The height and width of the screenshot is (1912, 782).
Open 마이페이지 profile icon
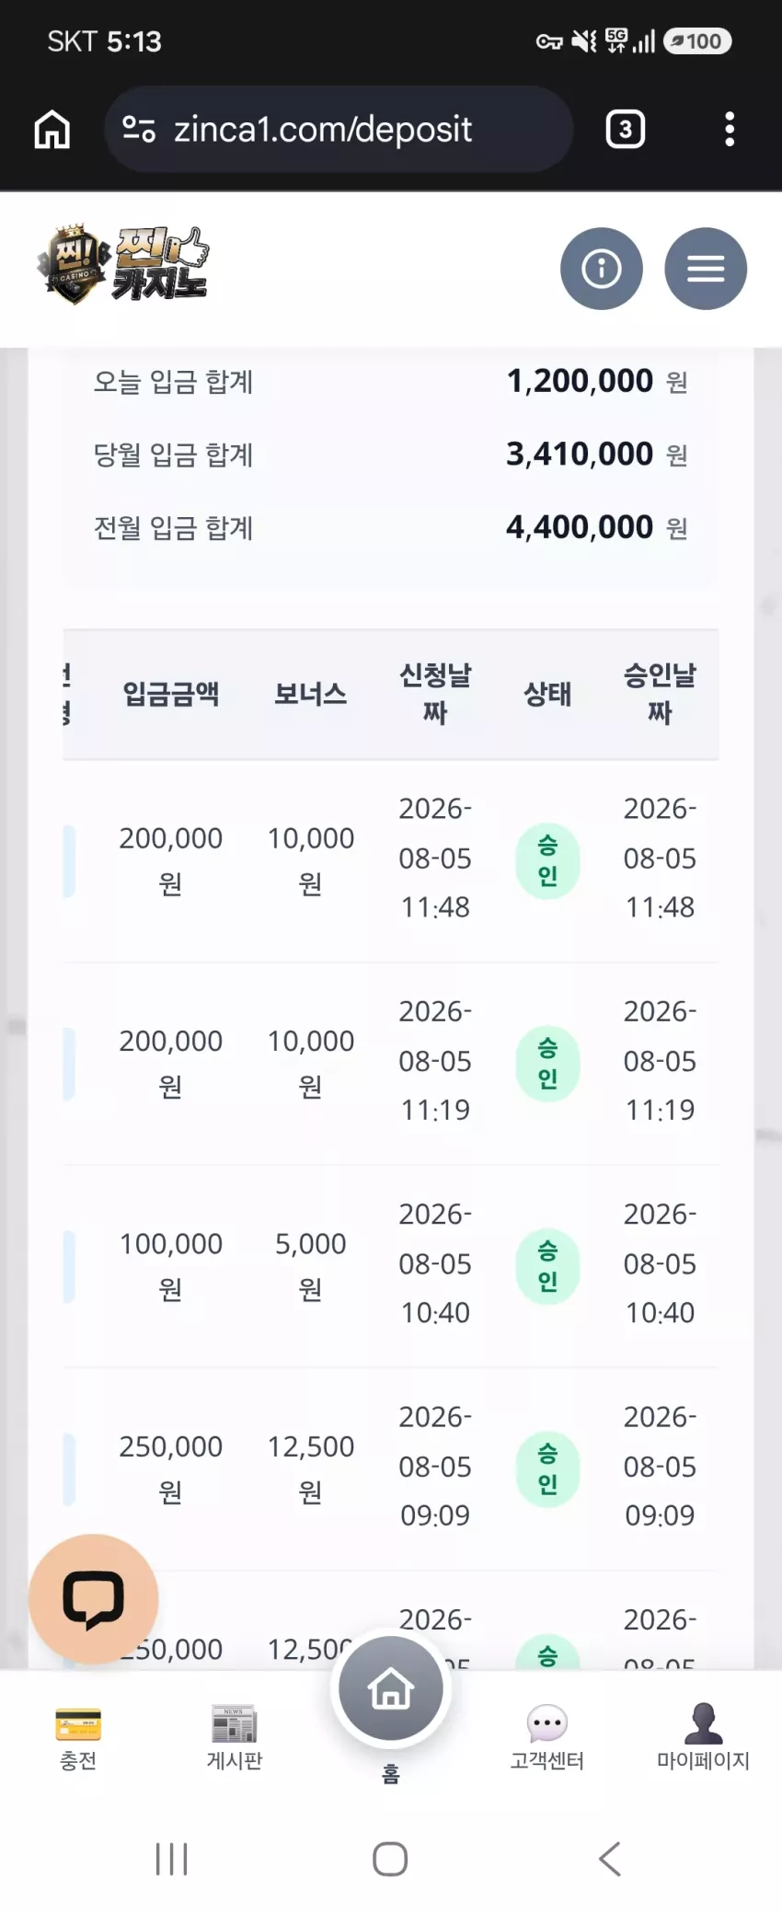[x=704, y=1723]
